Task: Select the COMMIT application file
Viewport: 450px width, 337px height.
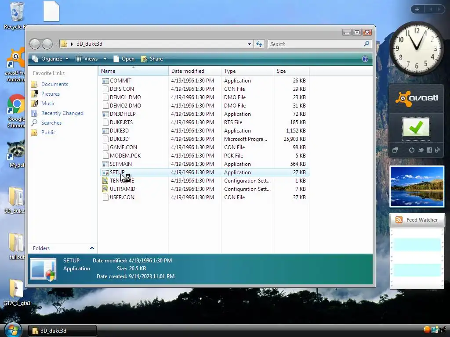Action: point(204,81)
